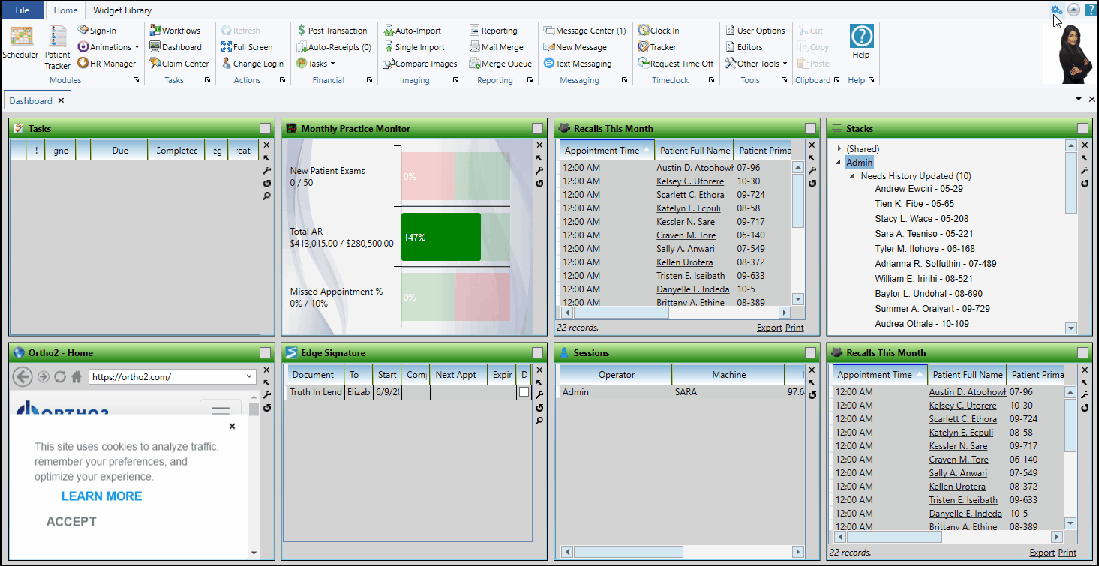Click ACCEPT on the cookie notice

pyautogui.click(x=71, y=522)
